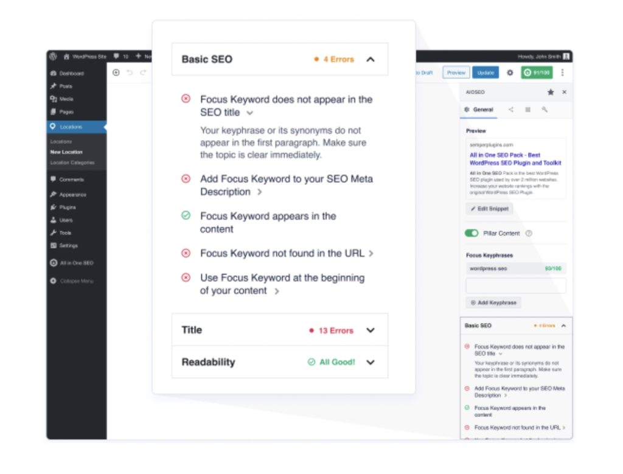Click the Pillar Content help question icon
Viewport: 623px width, 474px height.
529,233
